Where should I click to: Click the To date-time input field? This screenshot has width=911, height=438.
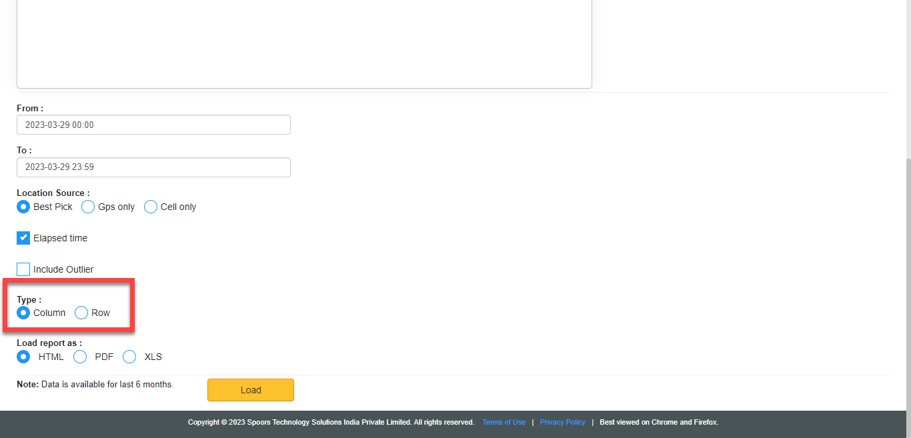[153, 167]
